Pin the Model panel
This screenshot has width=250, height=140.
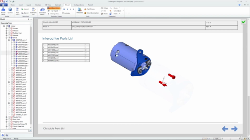(29, 19)
